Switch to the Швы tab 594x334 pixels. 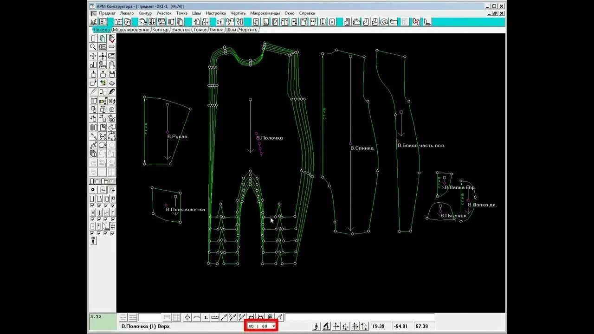(x=231, y=30)
